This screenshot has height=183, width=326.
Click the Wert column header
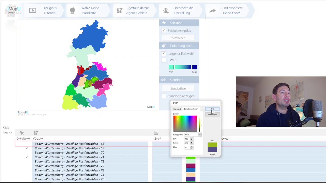157,139
